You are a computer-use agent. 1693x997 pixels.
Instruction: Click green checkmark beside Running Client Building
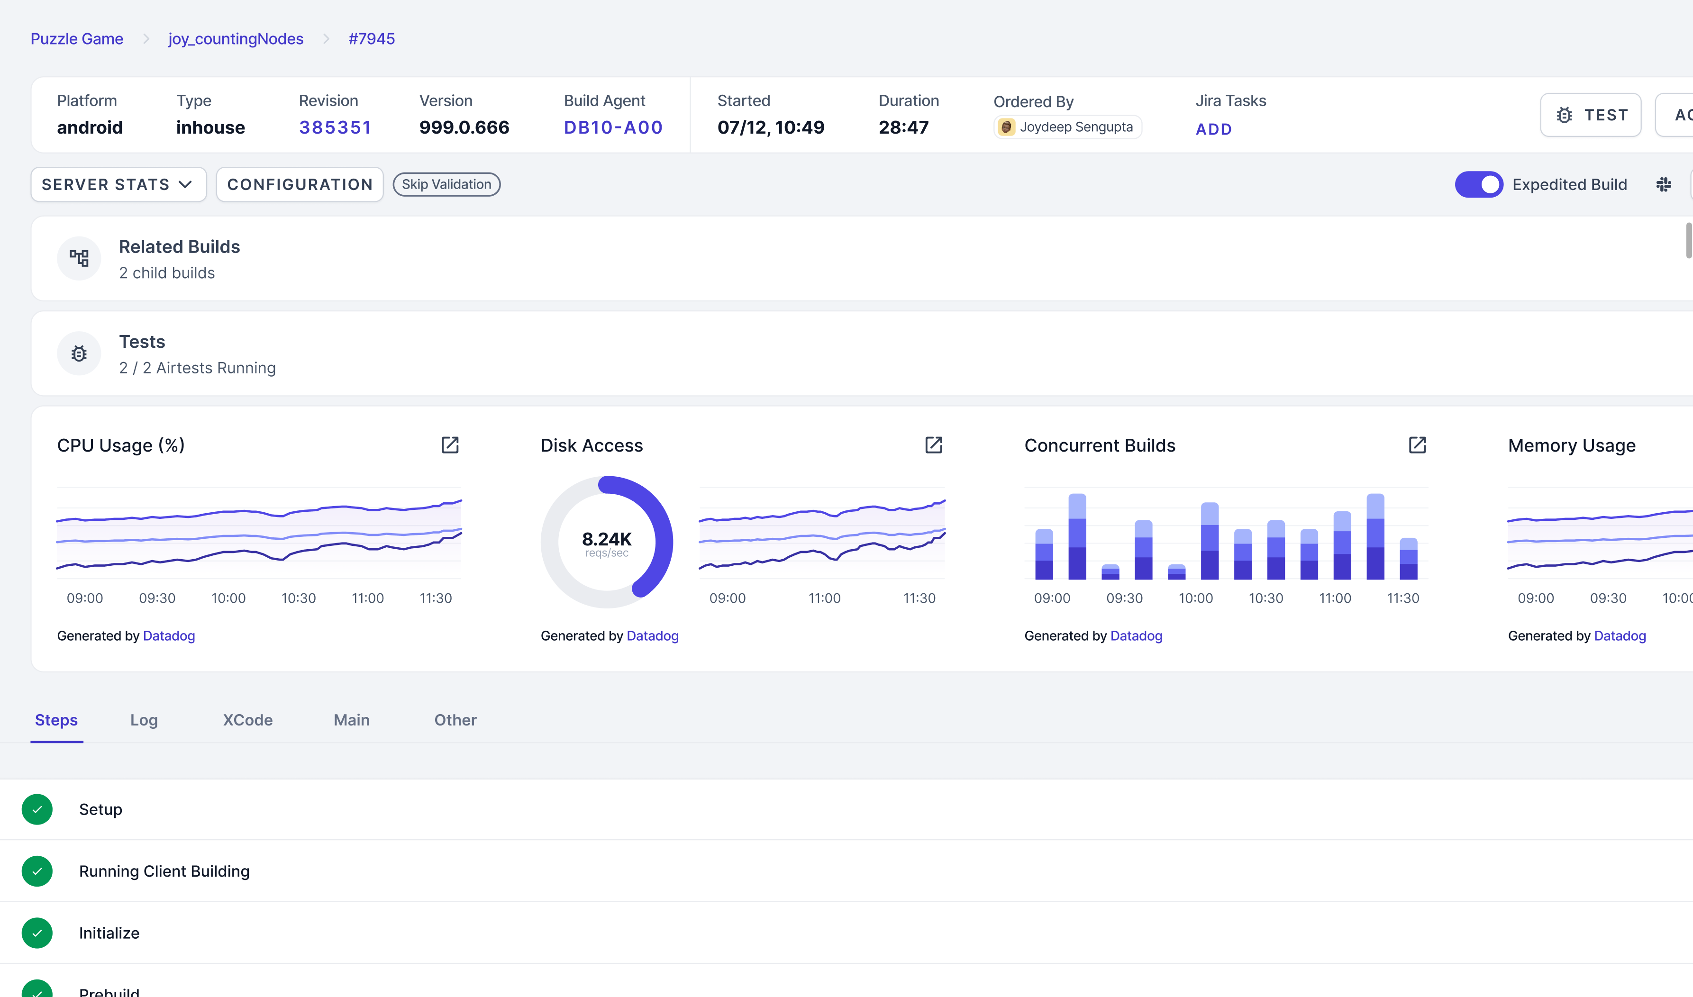(37, 870)
